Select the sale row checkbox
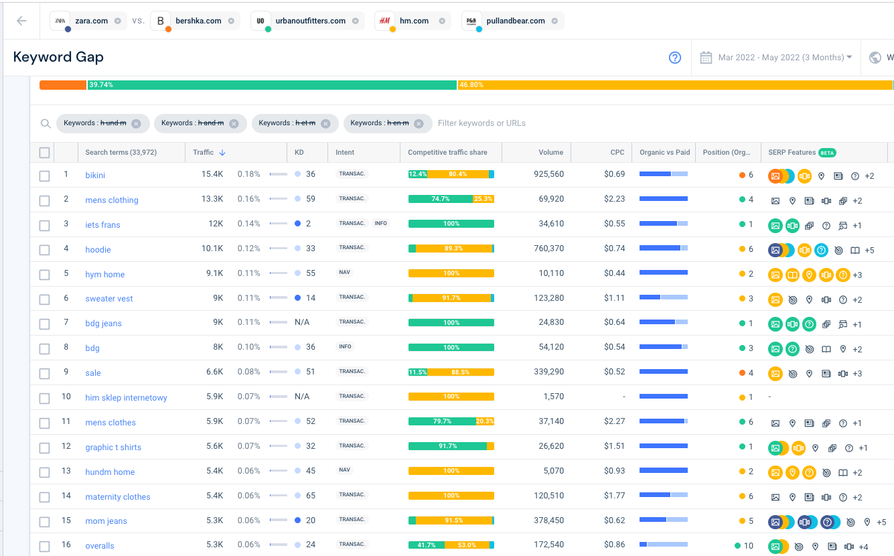This screenshot has width=894, height=556. (44, 374)
